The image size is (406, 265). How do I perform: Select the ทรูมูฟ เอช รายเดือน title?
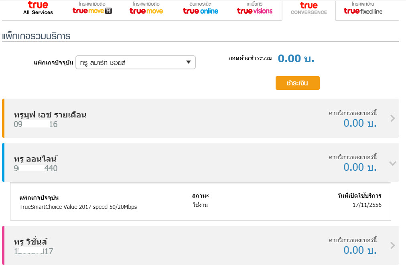pos(50,115)
